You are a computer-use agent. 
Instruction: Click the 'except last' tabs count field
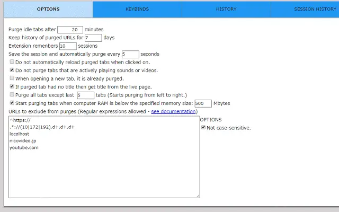point(86,95)
